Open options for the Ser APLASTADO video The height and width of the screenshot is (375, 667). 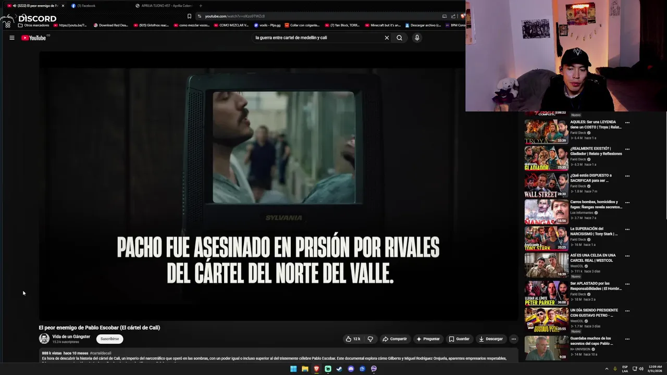click(627, 284)
